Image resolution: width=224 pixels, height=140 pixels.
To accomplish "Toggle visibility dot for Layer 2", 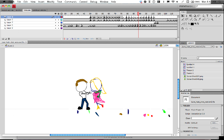I will pos(56,28).
